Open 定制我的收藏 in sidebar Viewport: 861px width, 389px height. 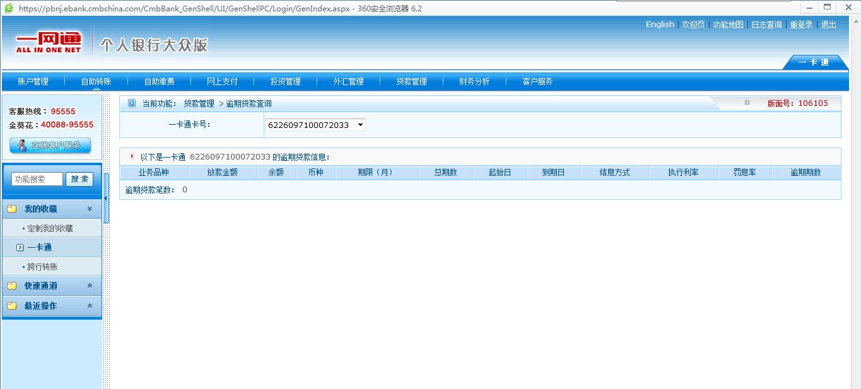[50, 228]
